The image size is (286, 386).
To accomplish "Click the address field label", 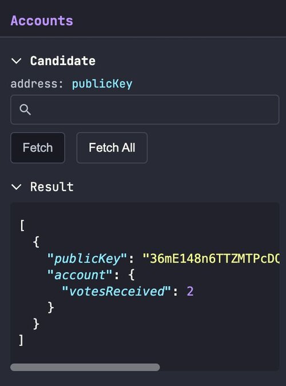I will coord(37,83).
